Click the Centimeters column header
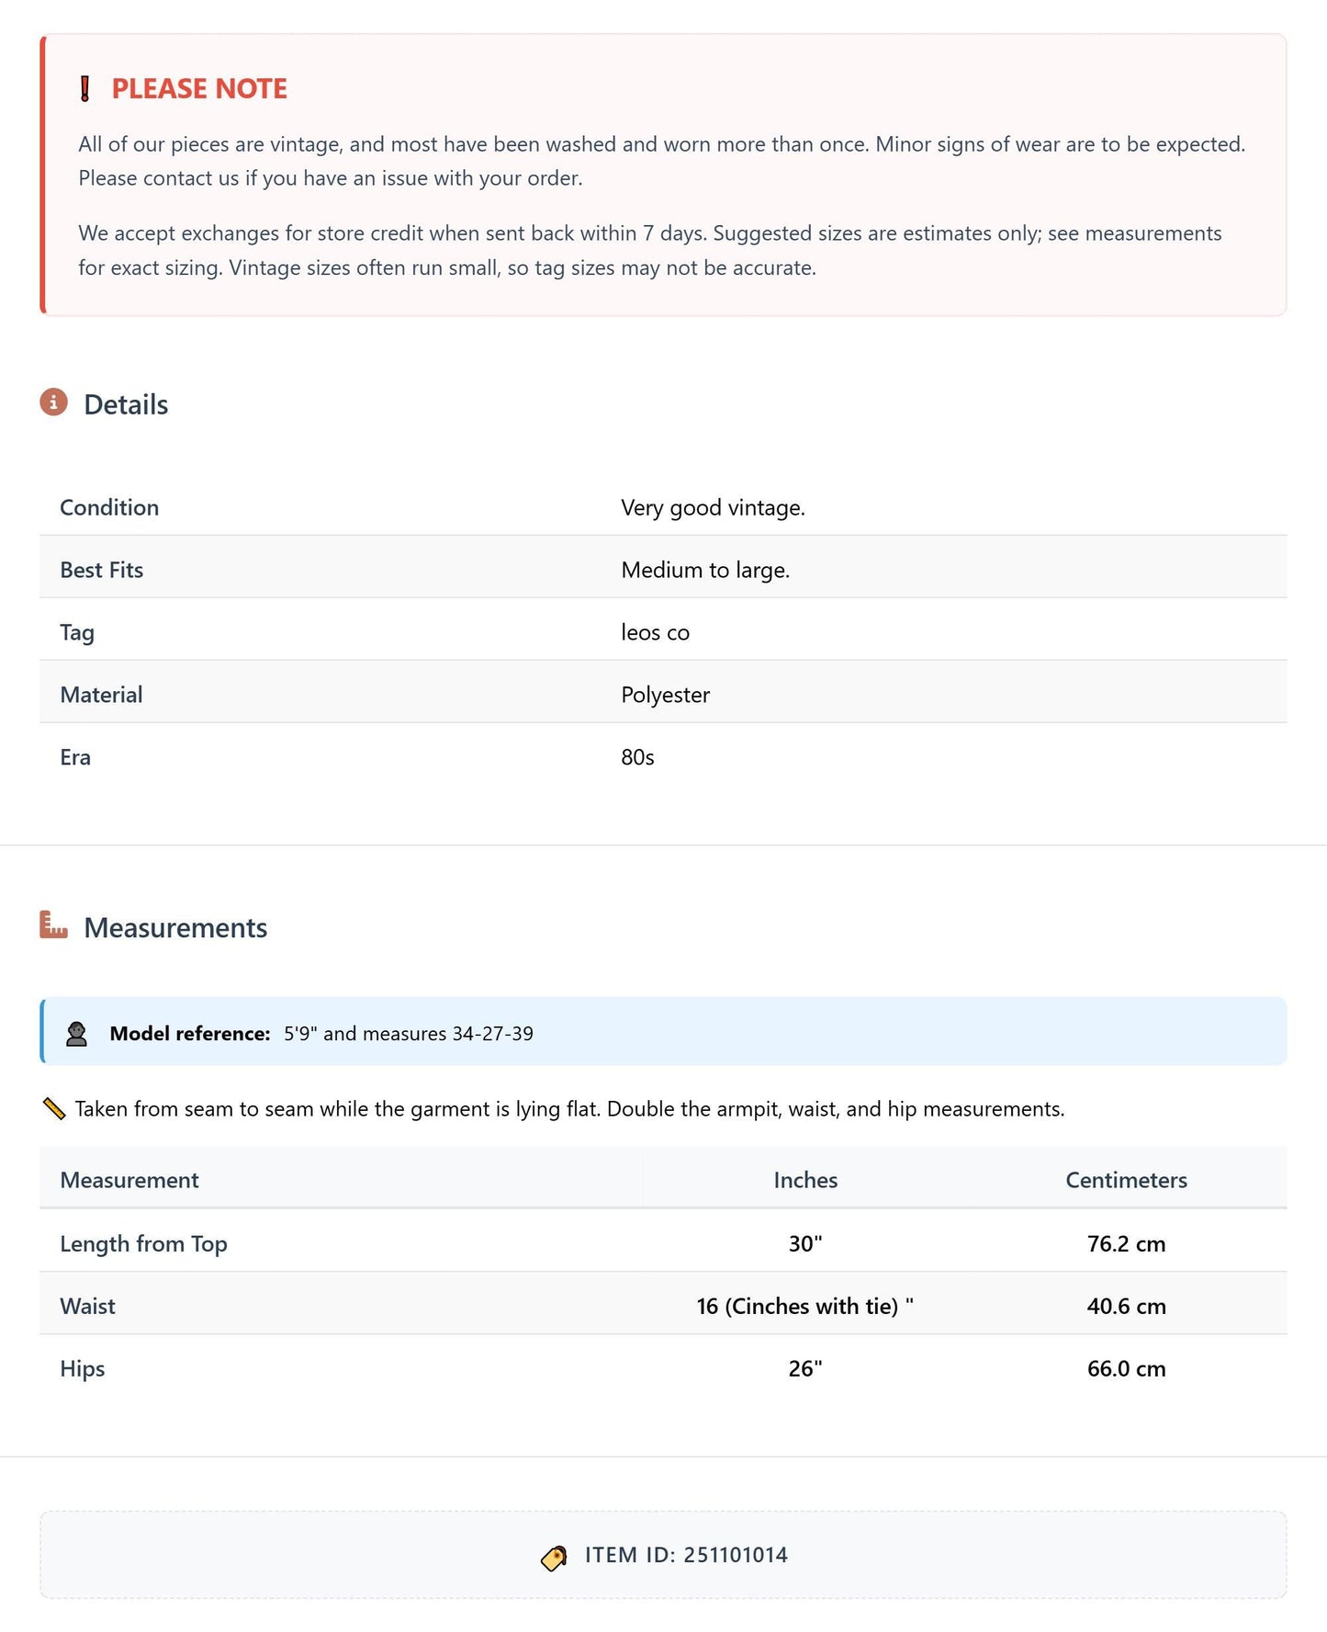Image resolution: width=1327 pixels, height=1632 pixels. 1126,1180
